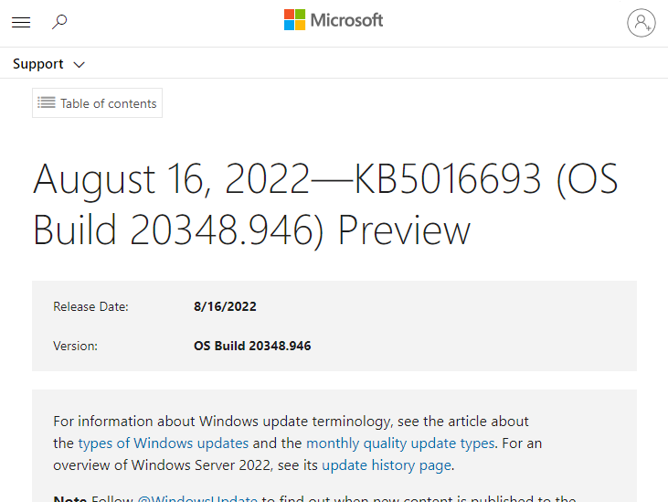Image resolution: width=668 pixels, height=502 pixels.
Task: Expand the chevron next to Support
Action: pyautogui.click(x=79, y=65)
